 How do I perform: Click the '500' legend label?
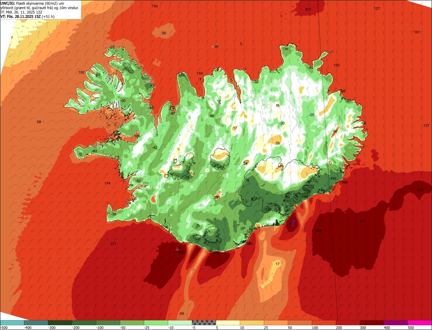(411, 328)
